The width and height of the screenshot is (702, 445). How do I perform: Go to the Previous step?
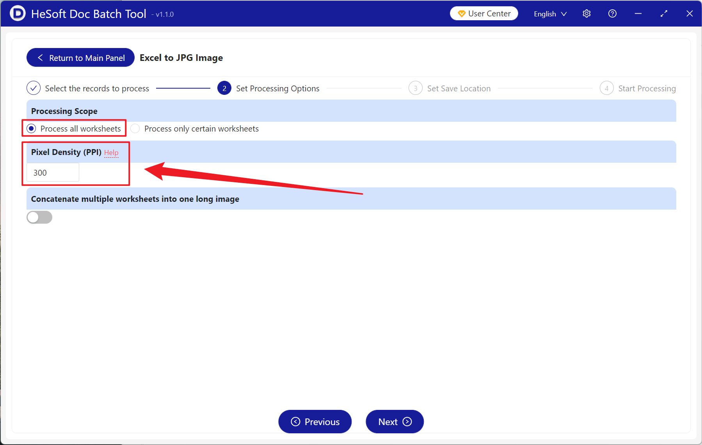click(315, 422)
